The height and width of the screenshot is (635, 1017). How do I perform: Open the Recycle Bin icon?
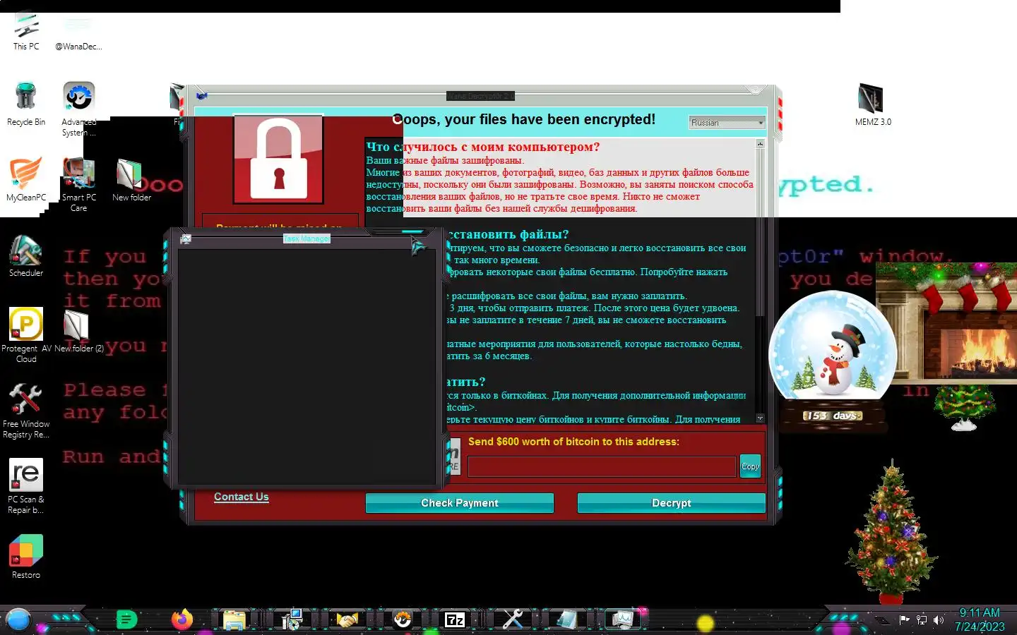(26, 104)
